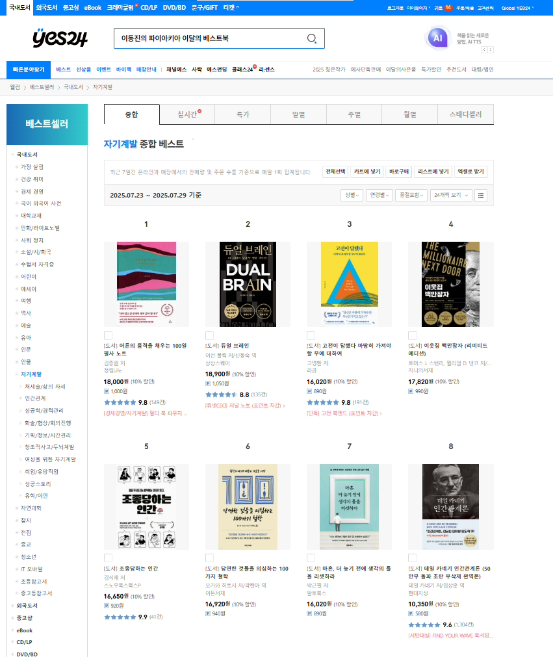Open the 빠른분야찾기 button
This screenshot has width=553, height=657.
[29, 70]
